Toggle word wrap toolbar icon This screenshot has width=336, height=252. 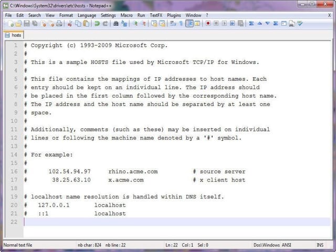pos(173,23)
